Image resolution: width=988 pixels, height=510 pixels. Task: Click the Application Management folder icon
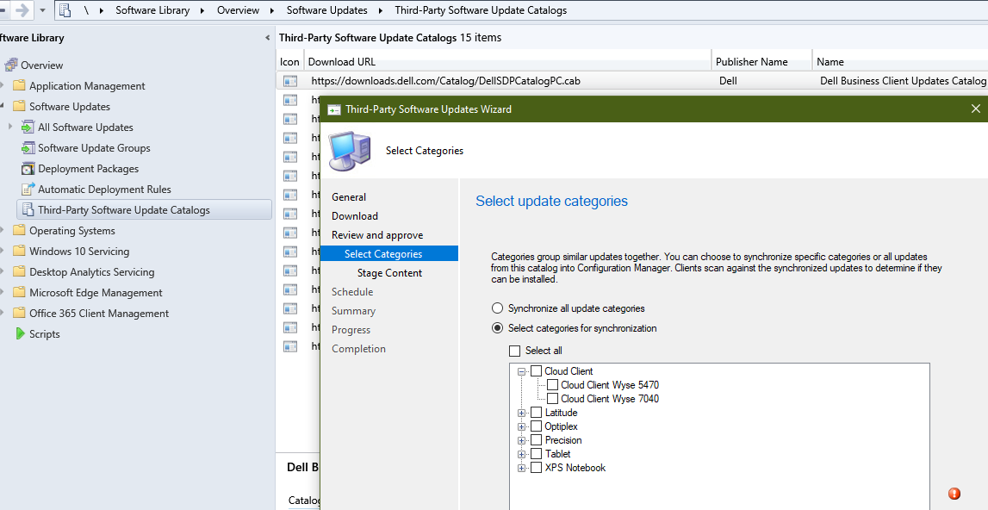[x=19, y=86]
